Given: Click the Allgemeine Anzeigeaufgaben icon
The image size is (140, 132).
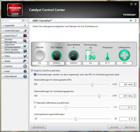Looking at the screenshot, I should click(25, 46).
